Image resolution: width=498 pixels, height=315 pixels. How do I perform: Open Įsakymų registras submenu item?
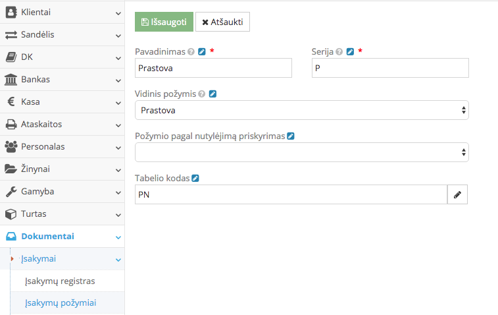point(60,281)
